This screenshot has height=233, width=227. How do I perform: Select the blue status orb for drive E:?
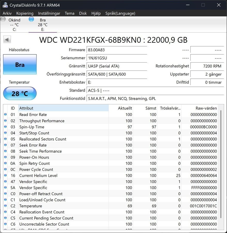pyautogui.click(x=31, y=19)
